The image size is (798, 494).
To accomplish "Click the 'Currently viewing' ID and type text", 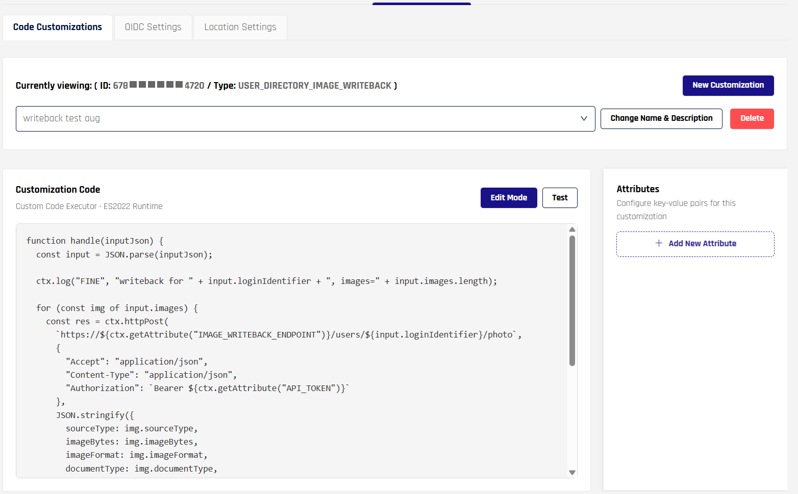I will coord(206,86).
